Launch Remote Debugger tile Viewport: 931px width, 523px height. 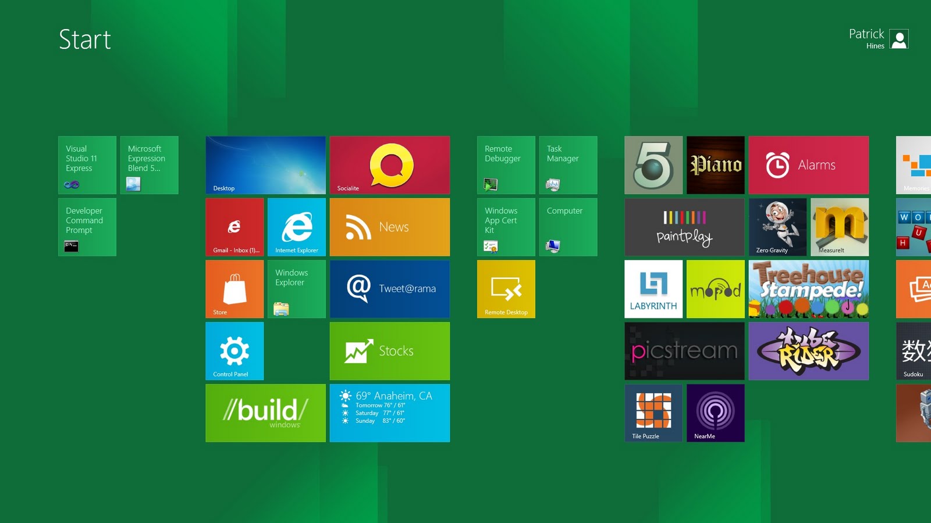coord(506,165)
